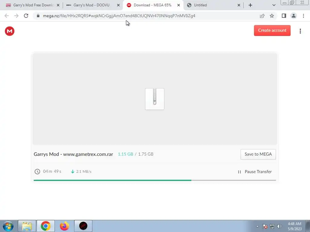Open Windows Explorer from the taskbar
Image resolution: width=310 pixels, height=232 pixels.
(27, 226)
